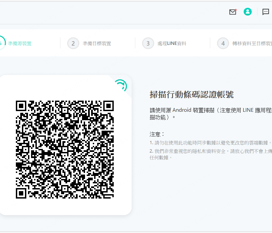272x233 pixels.
Task: Select the 準備源裝置 step label
Action: (x=20, y=44)
